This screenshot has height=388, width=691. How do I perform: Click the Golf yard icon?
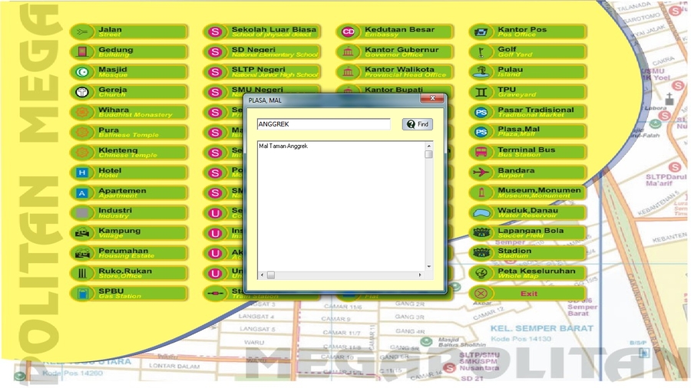click(x=481, y=52)
